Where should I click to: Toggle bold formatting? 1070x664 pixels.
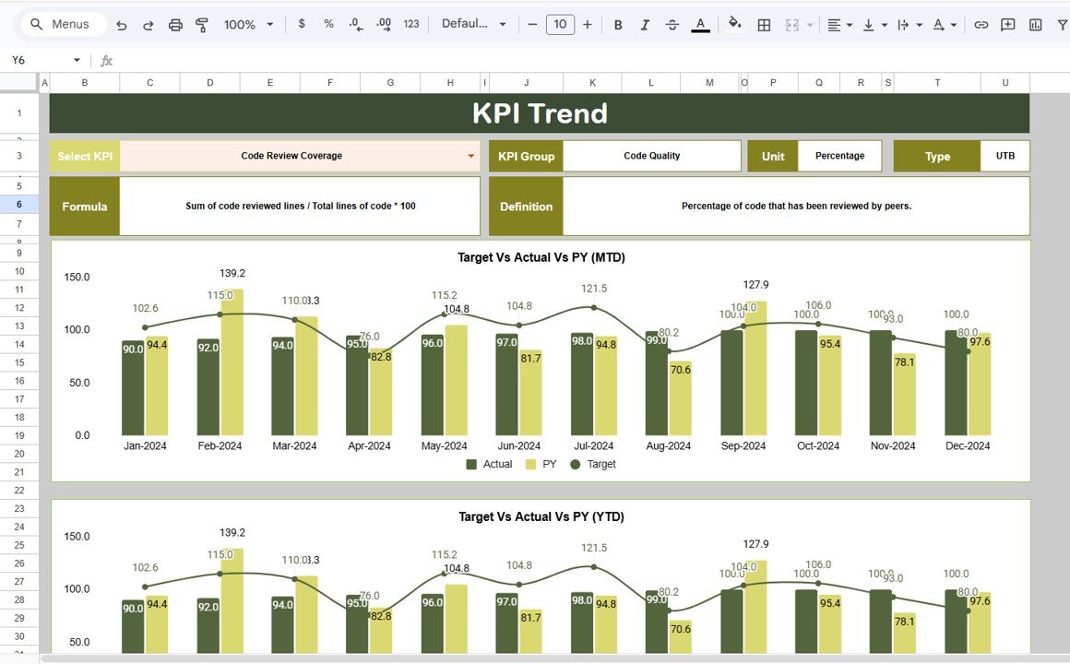coord(617,25)
